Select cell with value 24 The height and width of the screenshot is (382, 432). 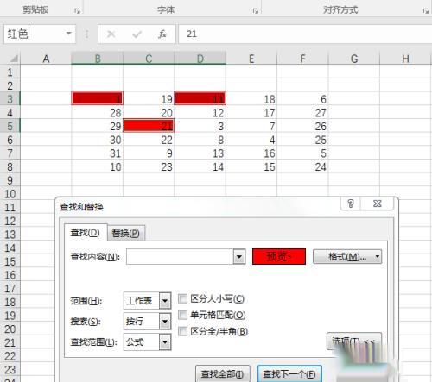tap(302, 166)
